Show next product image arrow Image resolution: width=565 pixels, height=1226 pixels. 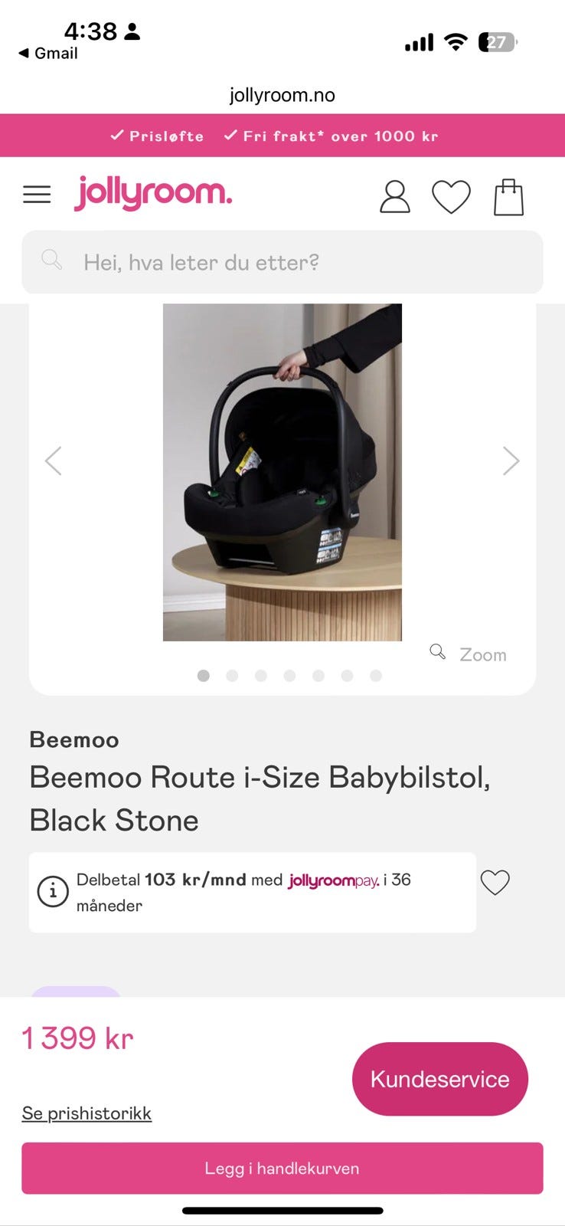[x=511, y=461]
